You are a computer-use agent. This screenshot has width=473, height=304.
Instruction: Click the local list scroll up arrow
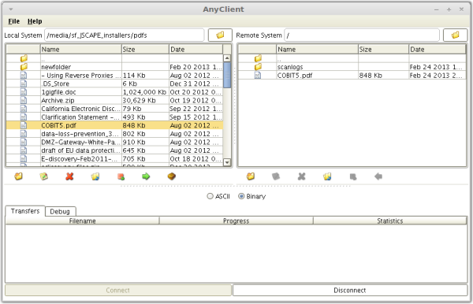pos(227,58)
